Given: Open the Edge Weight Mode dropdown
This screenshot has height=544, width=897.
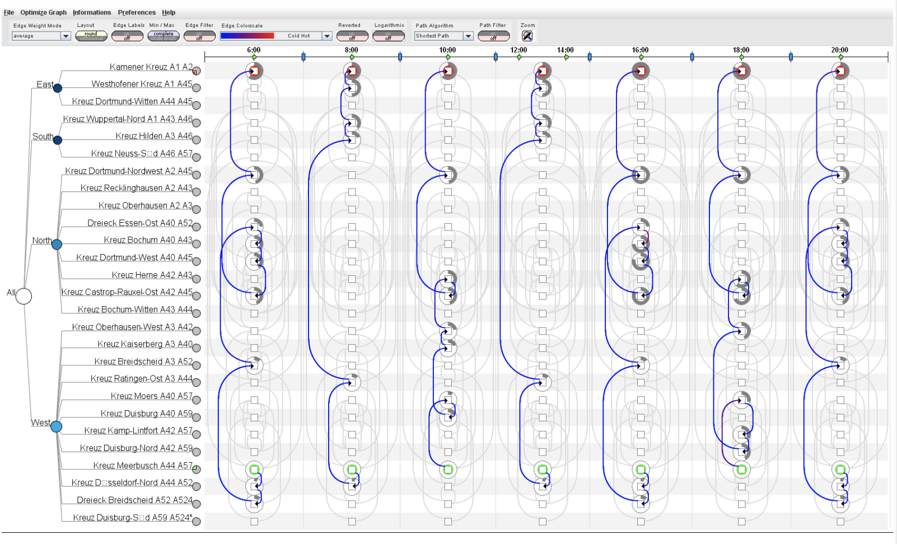Looking at the screenshot, I should coord(66,36).
